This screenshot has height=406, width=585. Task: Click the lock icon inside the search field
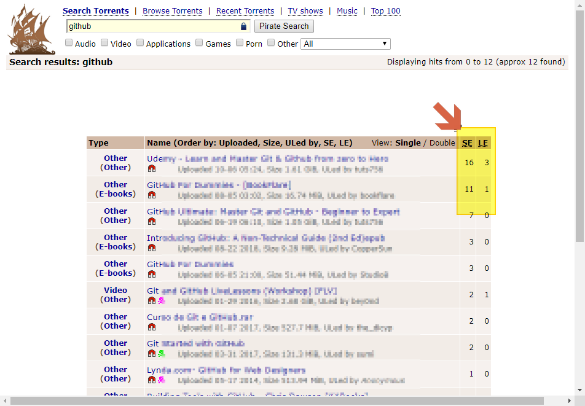243,26
